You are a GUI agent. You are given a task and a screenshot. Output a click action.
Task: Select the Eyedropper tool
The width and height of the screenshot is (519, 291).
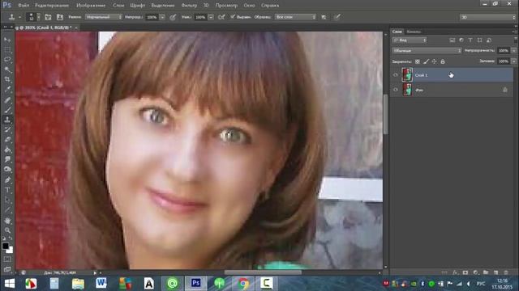click(x=7, y=90)
